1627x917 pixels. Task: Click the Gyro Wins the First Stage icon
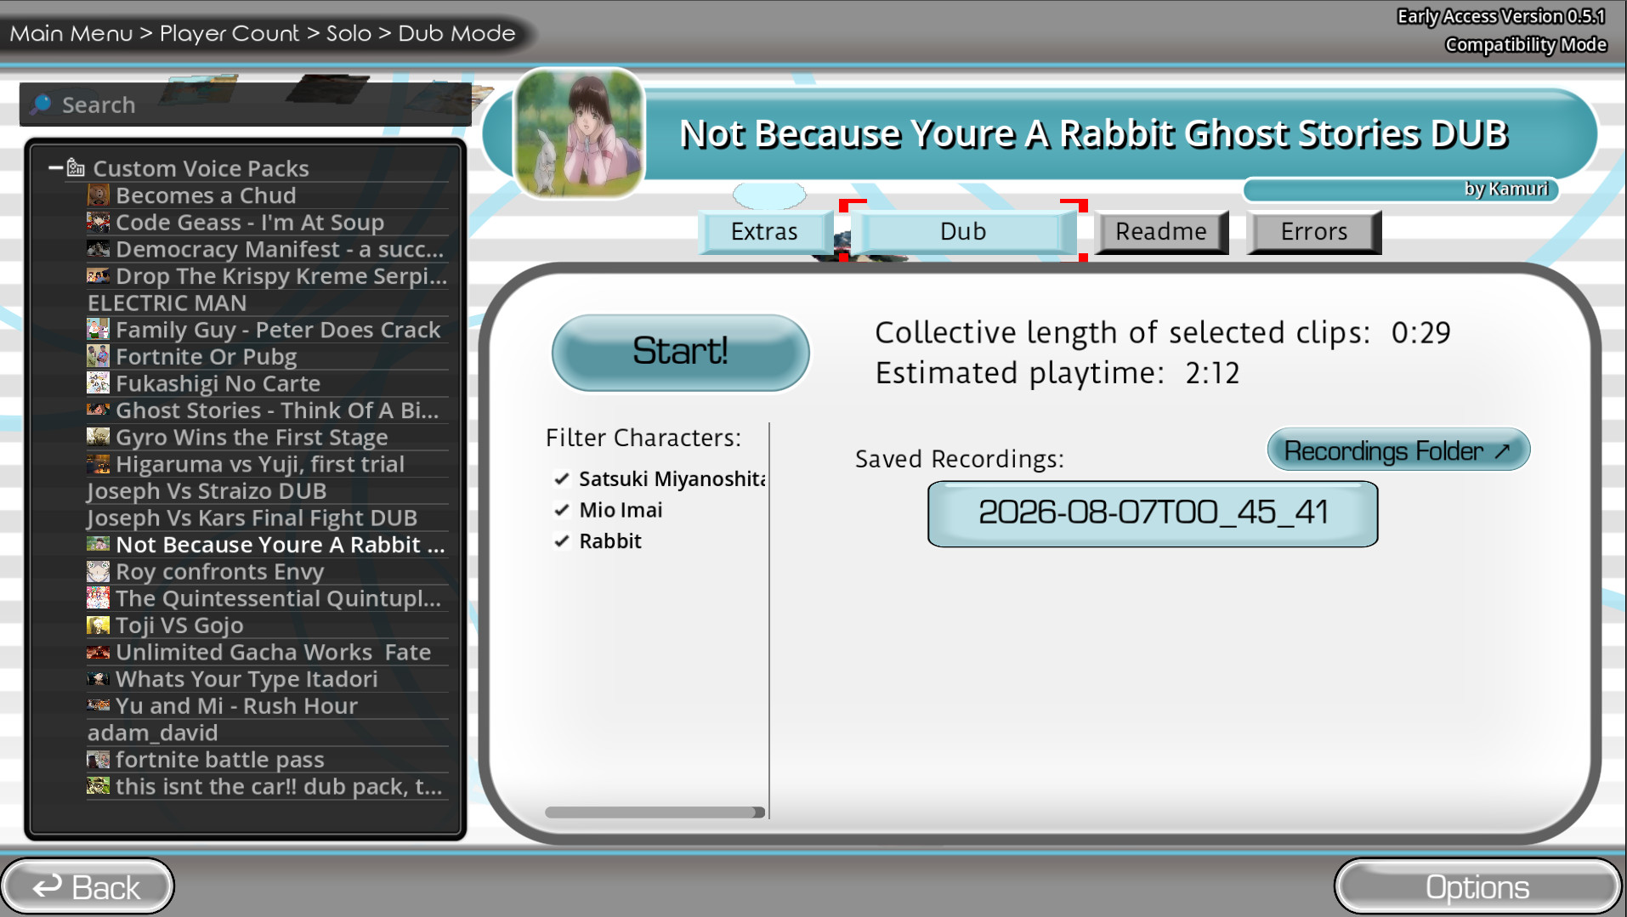click(x=98, y=438)
